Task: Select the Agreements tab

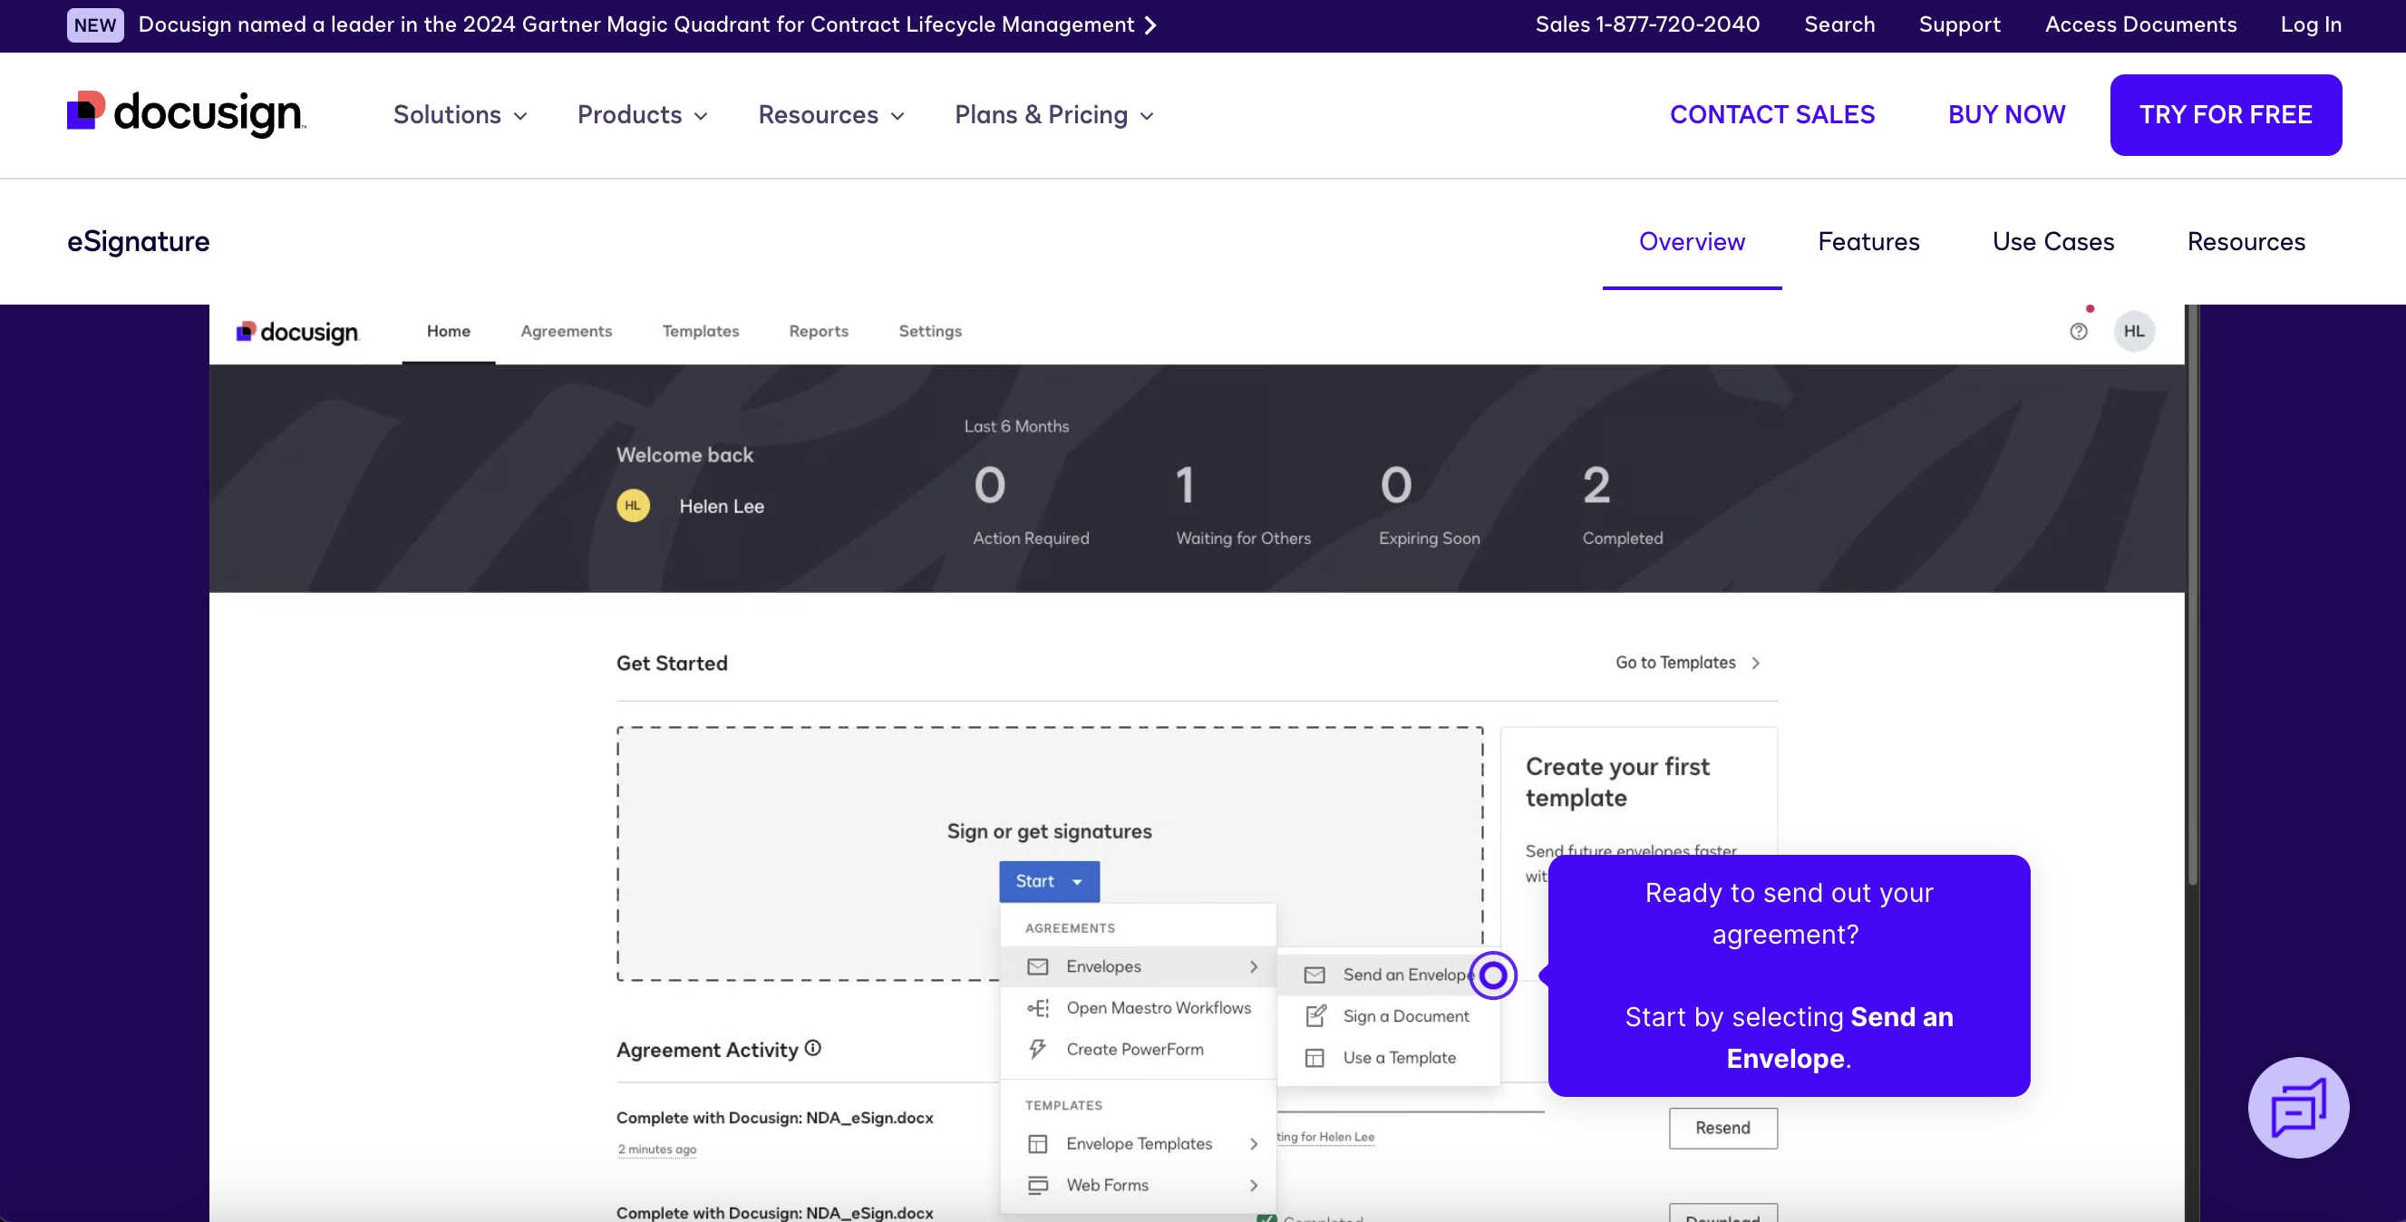Action: tap(566, 331)
